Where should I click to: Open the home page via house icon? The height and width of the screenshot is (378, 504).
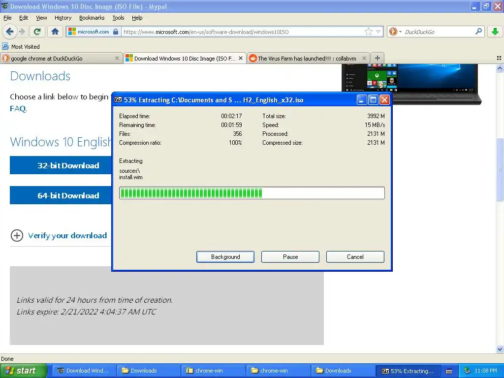pos(55,31)
